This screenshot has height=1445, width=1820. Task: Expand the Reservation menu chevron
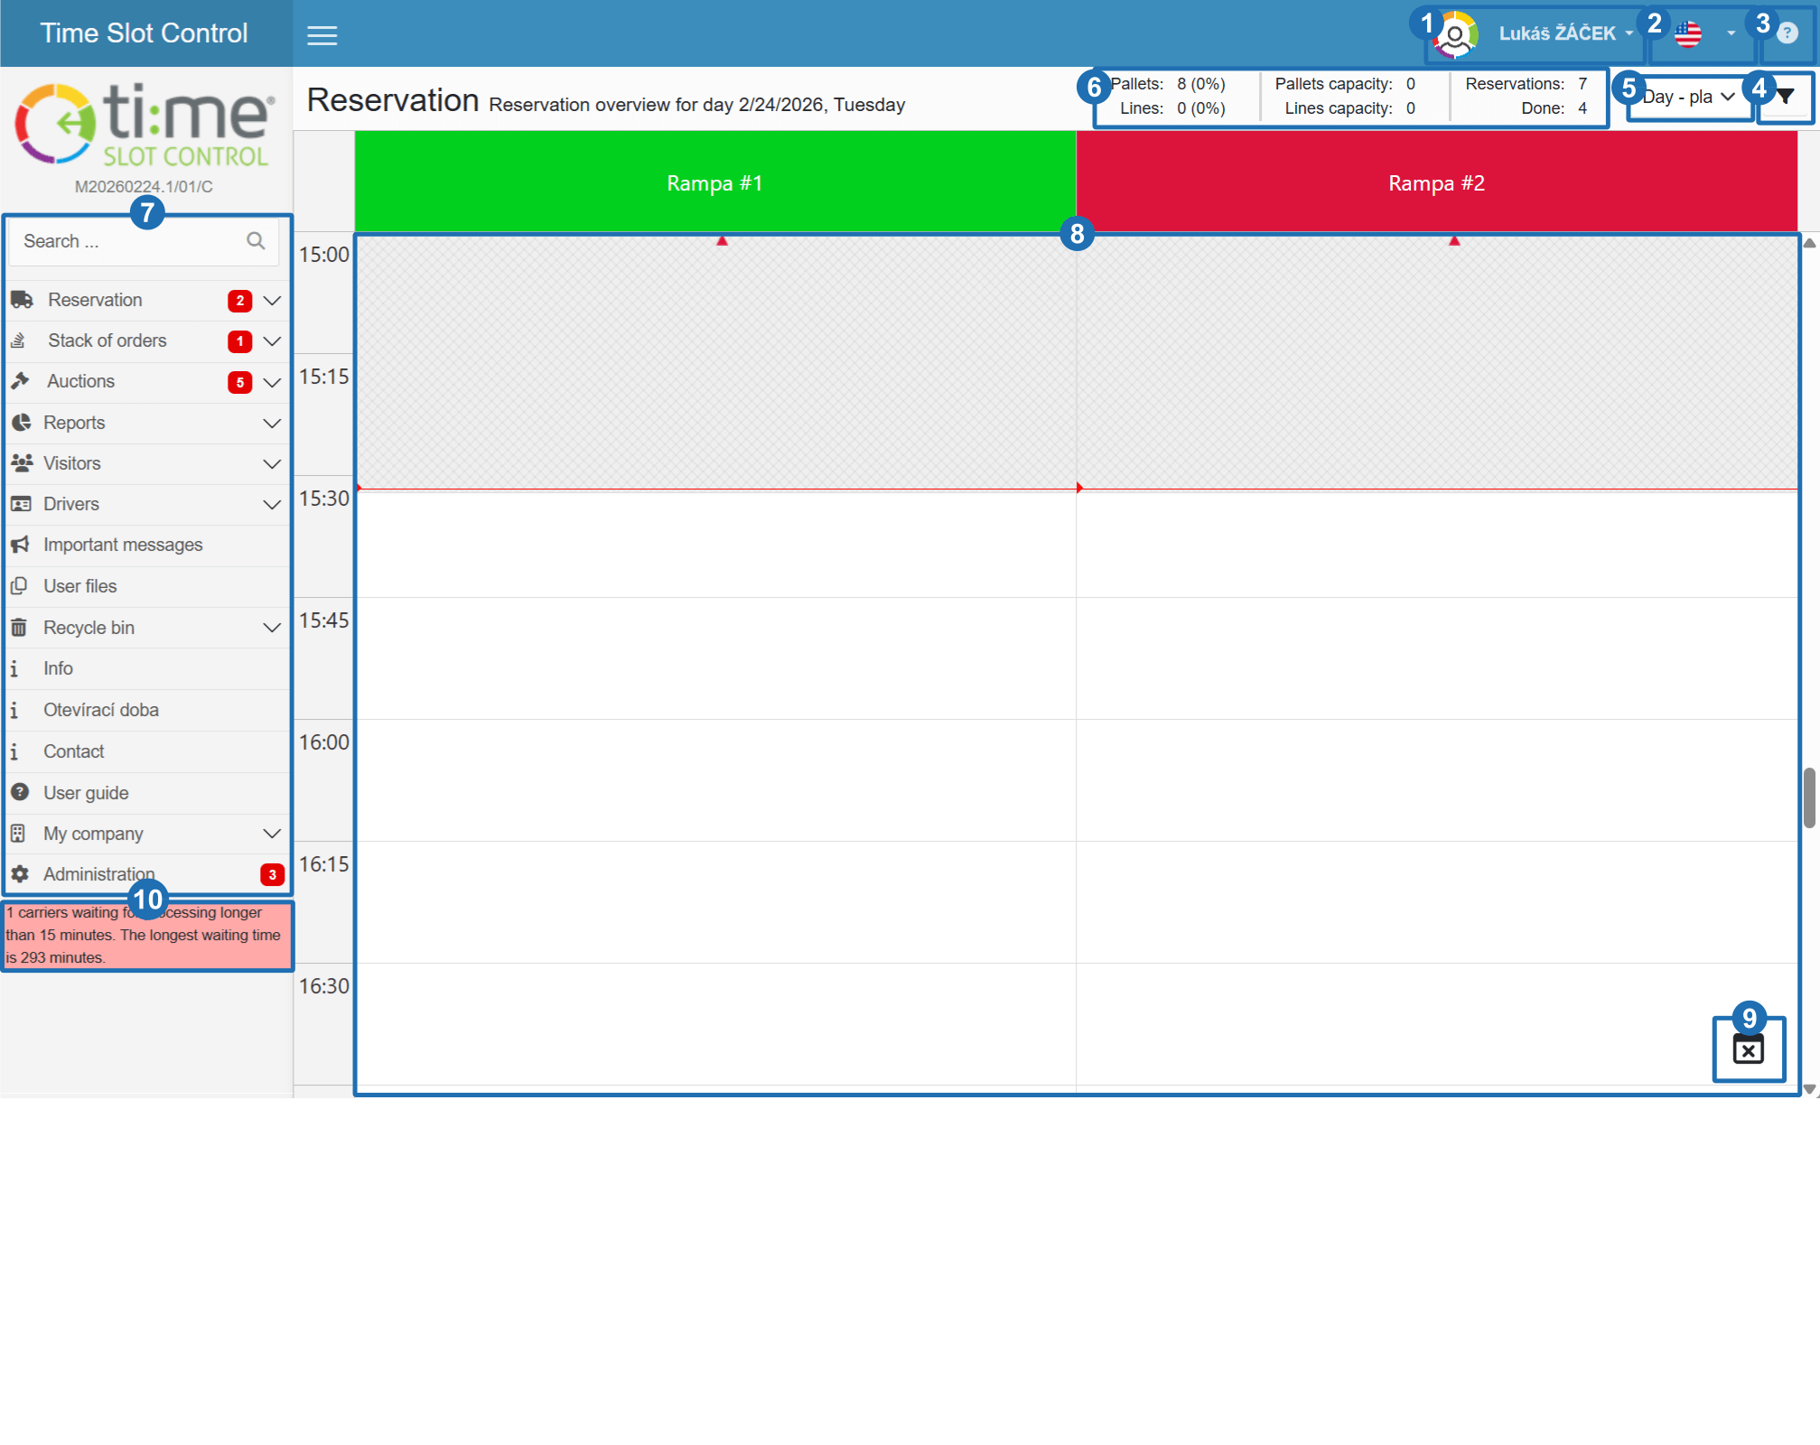(x=272, y=301)
